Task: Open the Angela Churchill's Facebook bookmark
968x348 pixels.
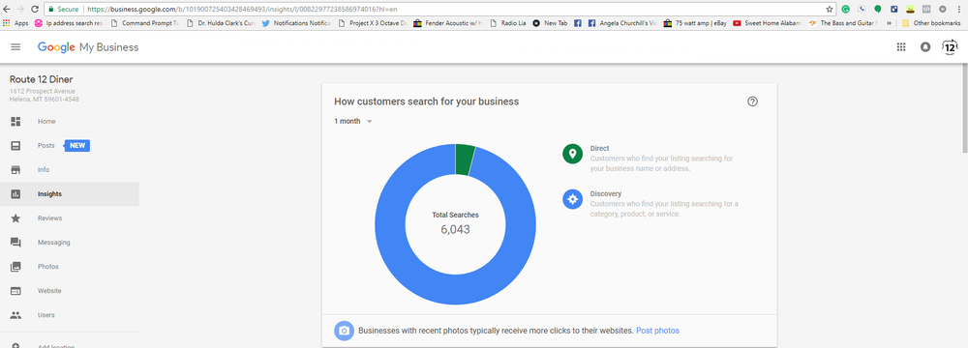Action: pos(622,23)
